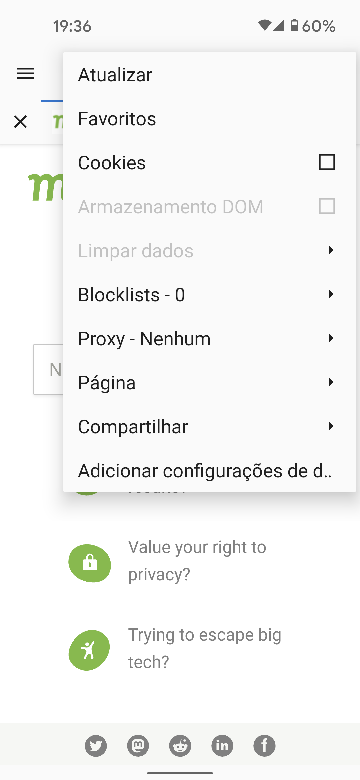Choose Adicionar configurações de domínio option

pos(205,471)
